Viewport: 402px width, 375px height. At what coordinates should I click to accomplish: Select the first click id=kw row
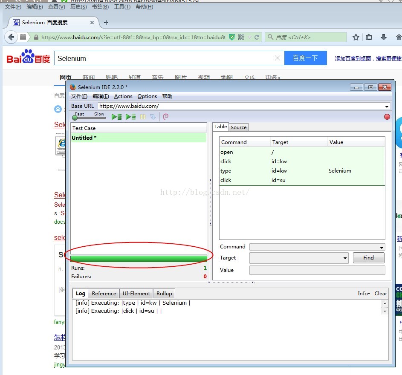tap(302, 162)
